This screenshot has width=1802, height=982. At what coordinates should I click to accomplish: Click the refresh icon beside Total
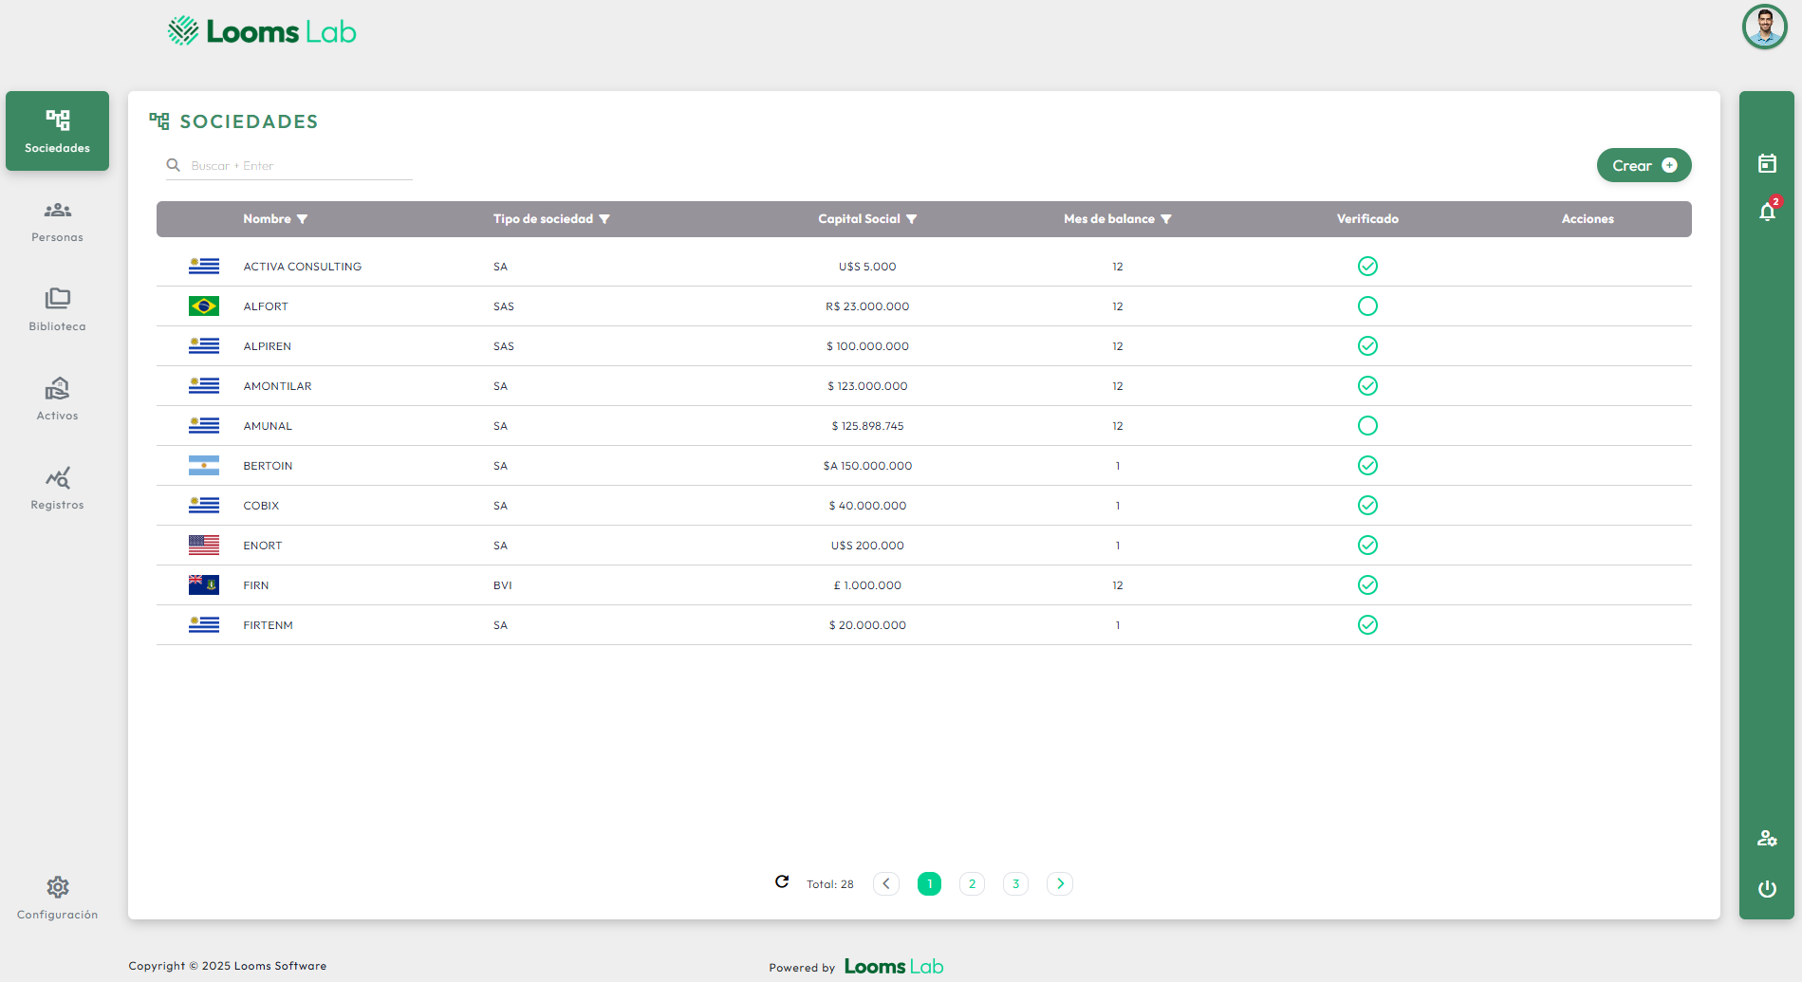[x=782, y=882]
